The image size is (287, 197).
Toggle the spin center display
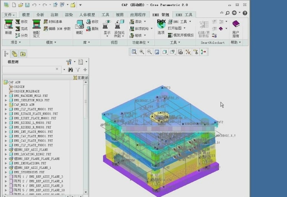pyautogui.click(x=203, y=52)
